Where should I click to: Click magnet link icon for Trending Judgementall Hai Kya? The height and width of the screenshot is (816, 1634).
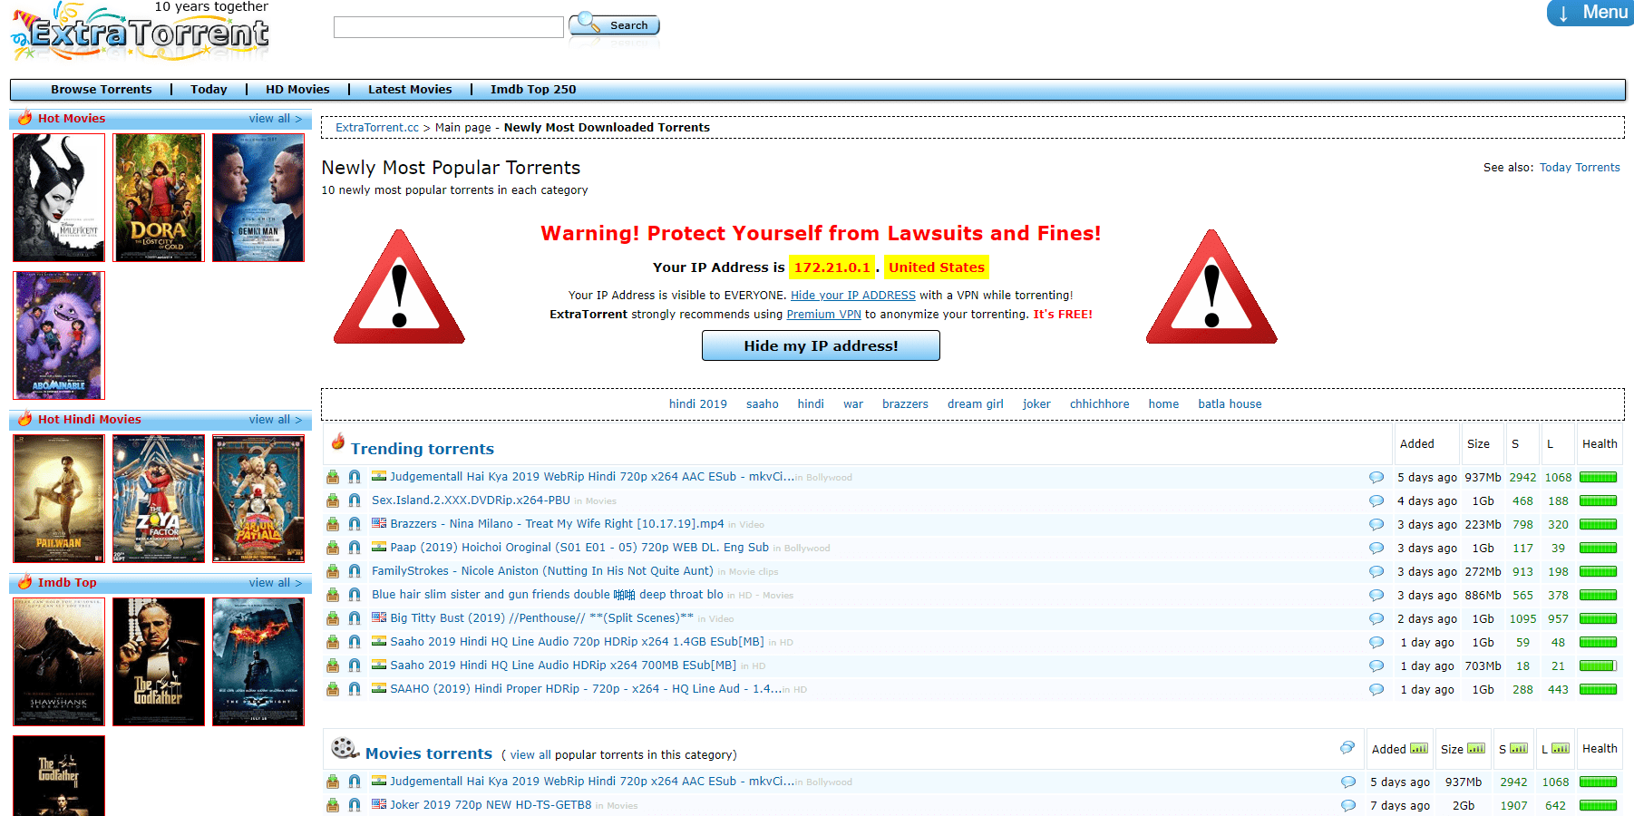355,477
